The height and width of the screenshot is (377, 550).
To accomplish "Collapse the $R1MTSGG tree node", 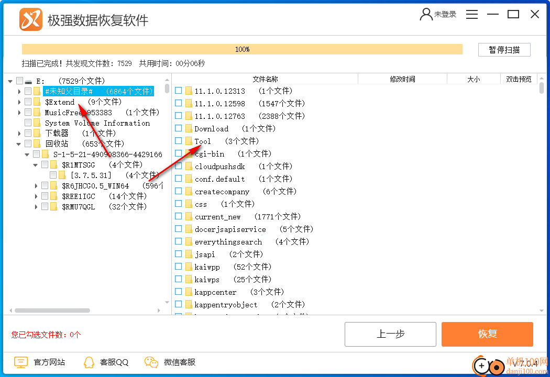I will [36, 165].
